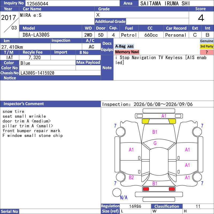The height and width of the screenshot is (214, 214).
Task: Click the car name MIRA e:S
Action: pos(31,15)
